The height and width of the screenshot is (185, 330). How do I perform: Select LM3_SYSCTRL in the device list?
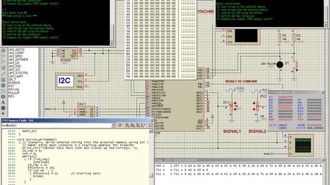coord(18,73)
